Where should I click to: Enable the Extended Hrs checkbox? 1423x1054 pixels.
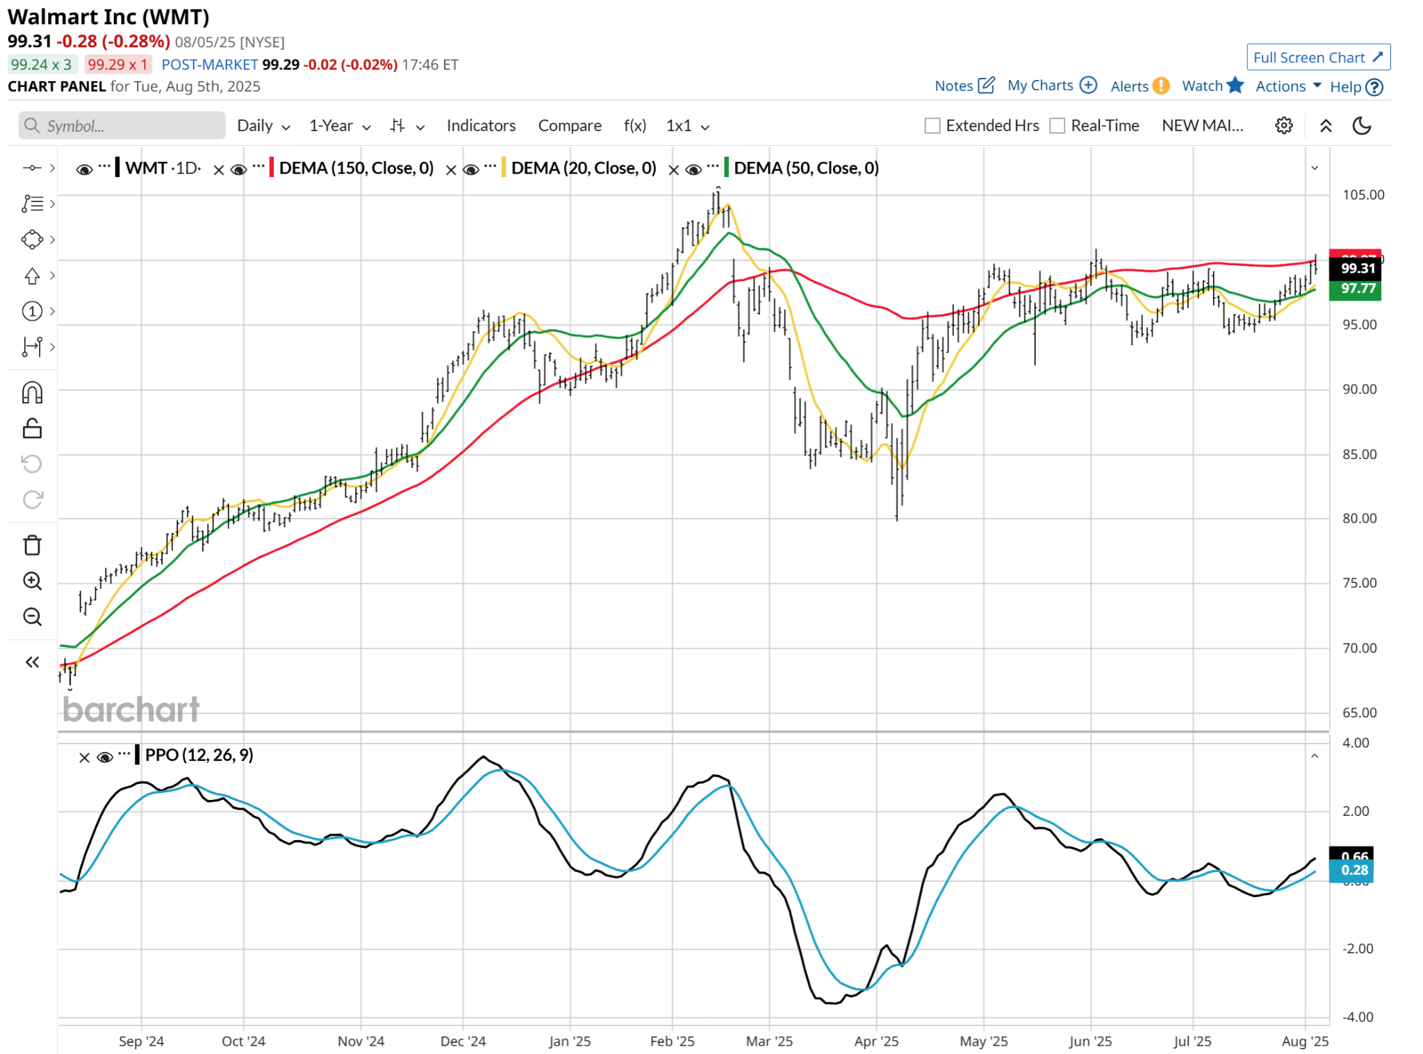[x=932, y=126]
